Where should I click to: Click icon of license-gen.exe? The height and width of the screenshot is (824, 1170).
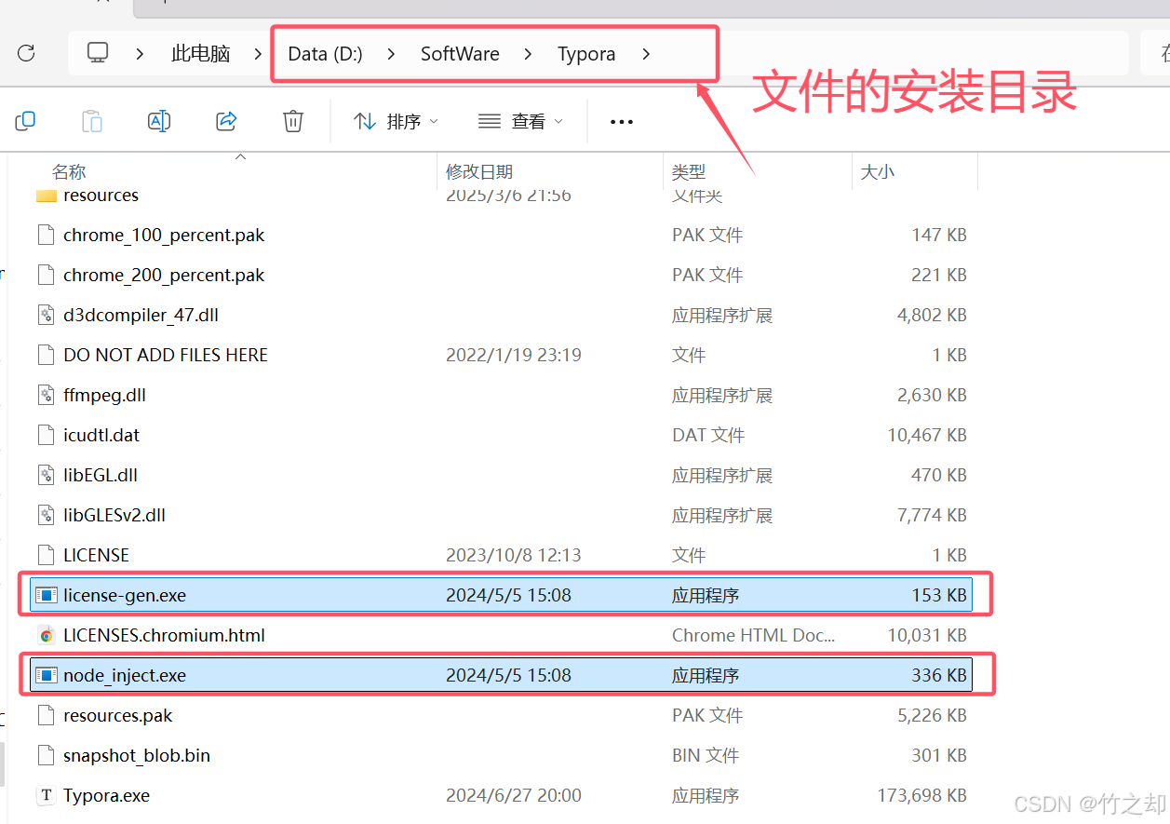[x=46, y=595]
